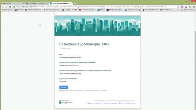The width and height of the screenshot is (196, 110).
Task: Click the runner-figure extension icon
Action: tap(186, 7)
